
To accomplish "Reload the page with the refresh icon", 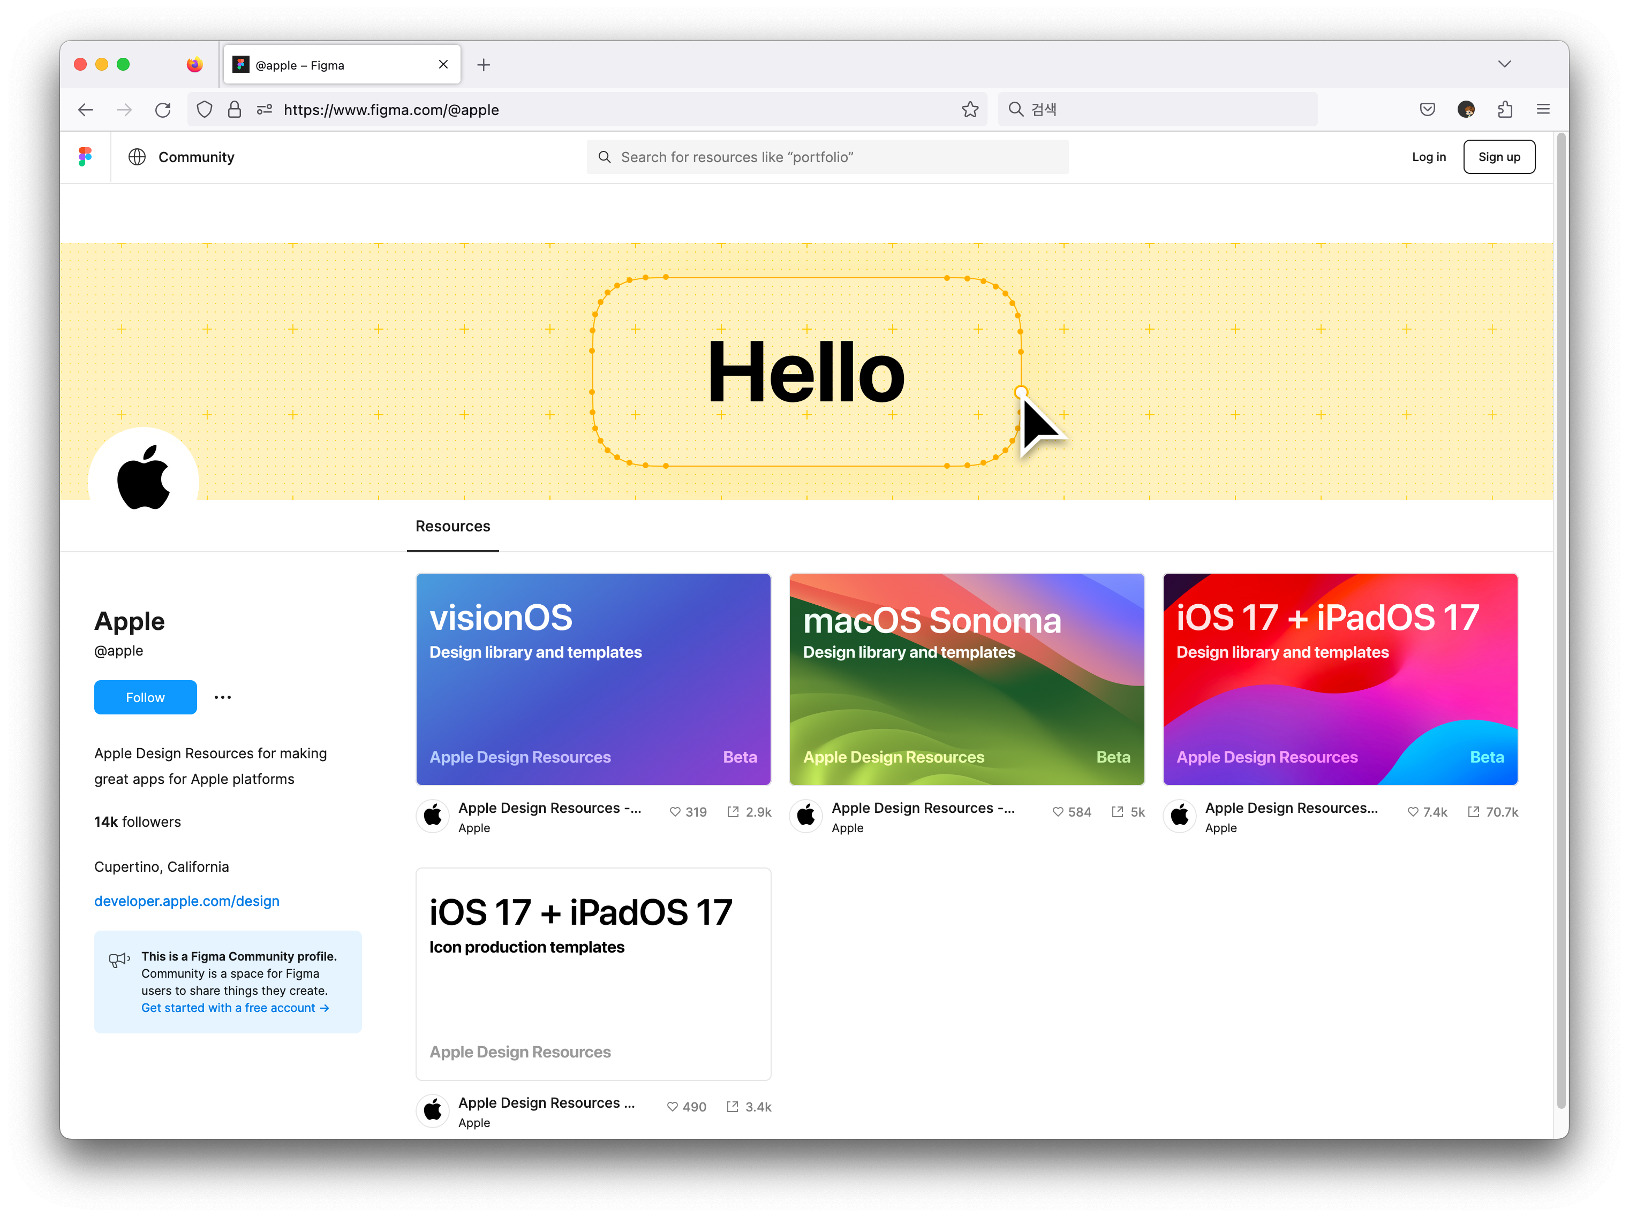I will click(x=163, y=110).
